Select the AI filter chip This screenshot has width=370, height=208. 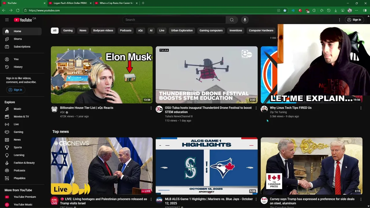[x=151, y=30]
